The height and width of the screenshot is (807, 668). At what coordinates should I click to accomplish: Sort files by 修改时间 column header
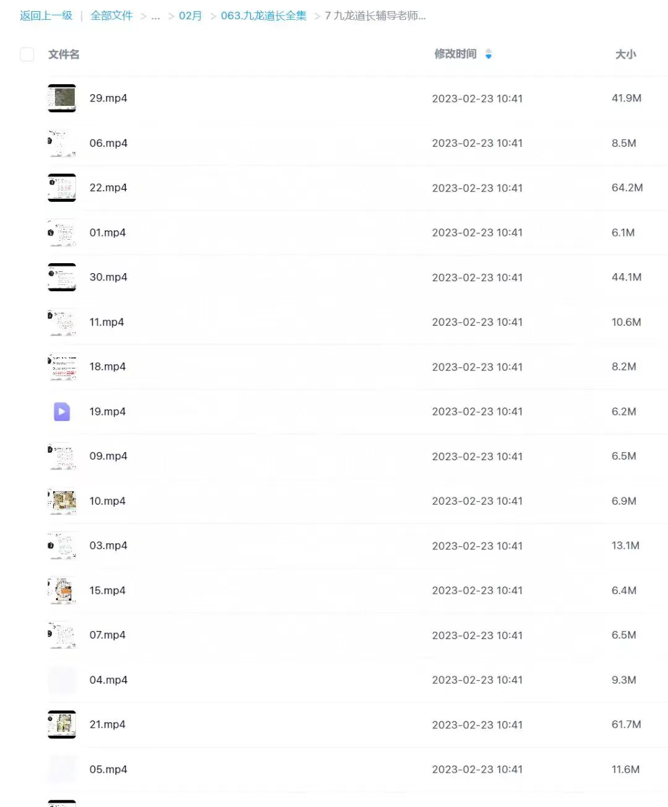[455, 54]
